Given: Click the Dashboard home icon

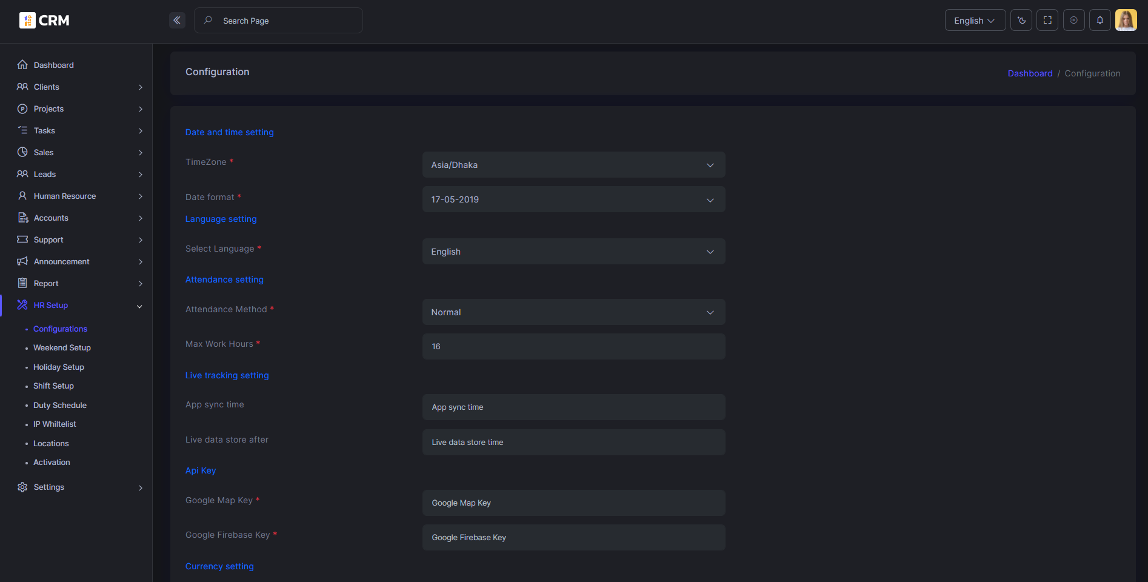Looking at the screenshot, I should point(22,65).
